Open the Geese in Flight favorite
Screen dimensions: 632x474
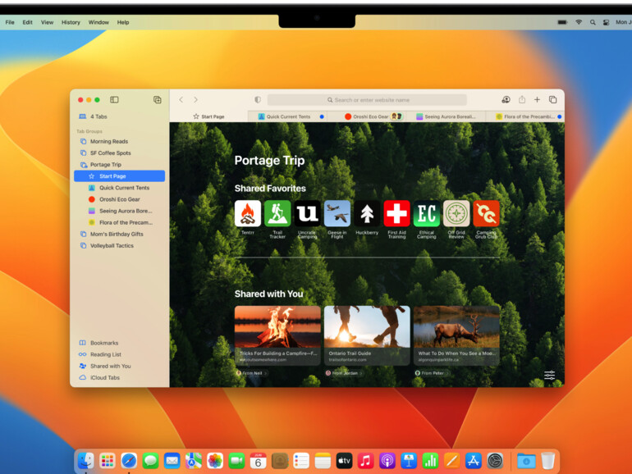pyautogui.click(x=337, y=213)
